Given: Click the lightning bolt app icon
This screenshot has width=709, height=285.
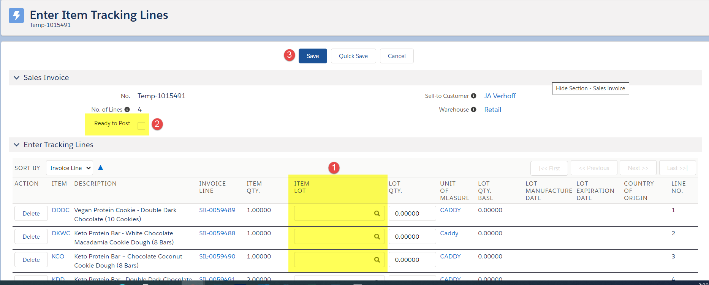Looking at the screenshot, I should tap(16, 16).
